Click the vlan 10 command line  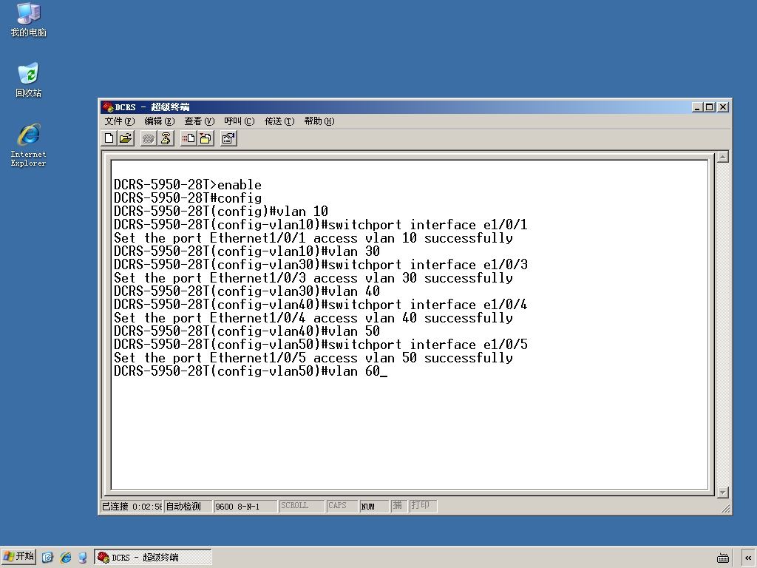click(221, 212)
